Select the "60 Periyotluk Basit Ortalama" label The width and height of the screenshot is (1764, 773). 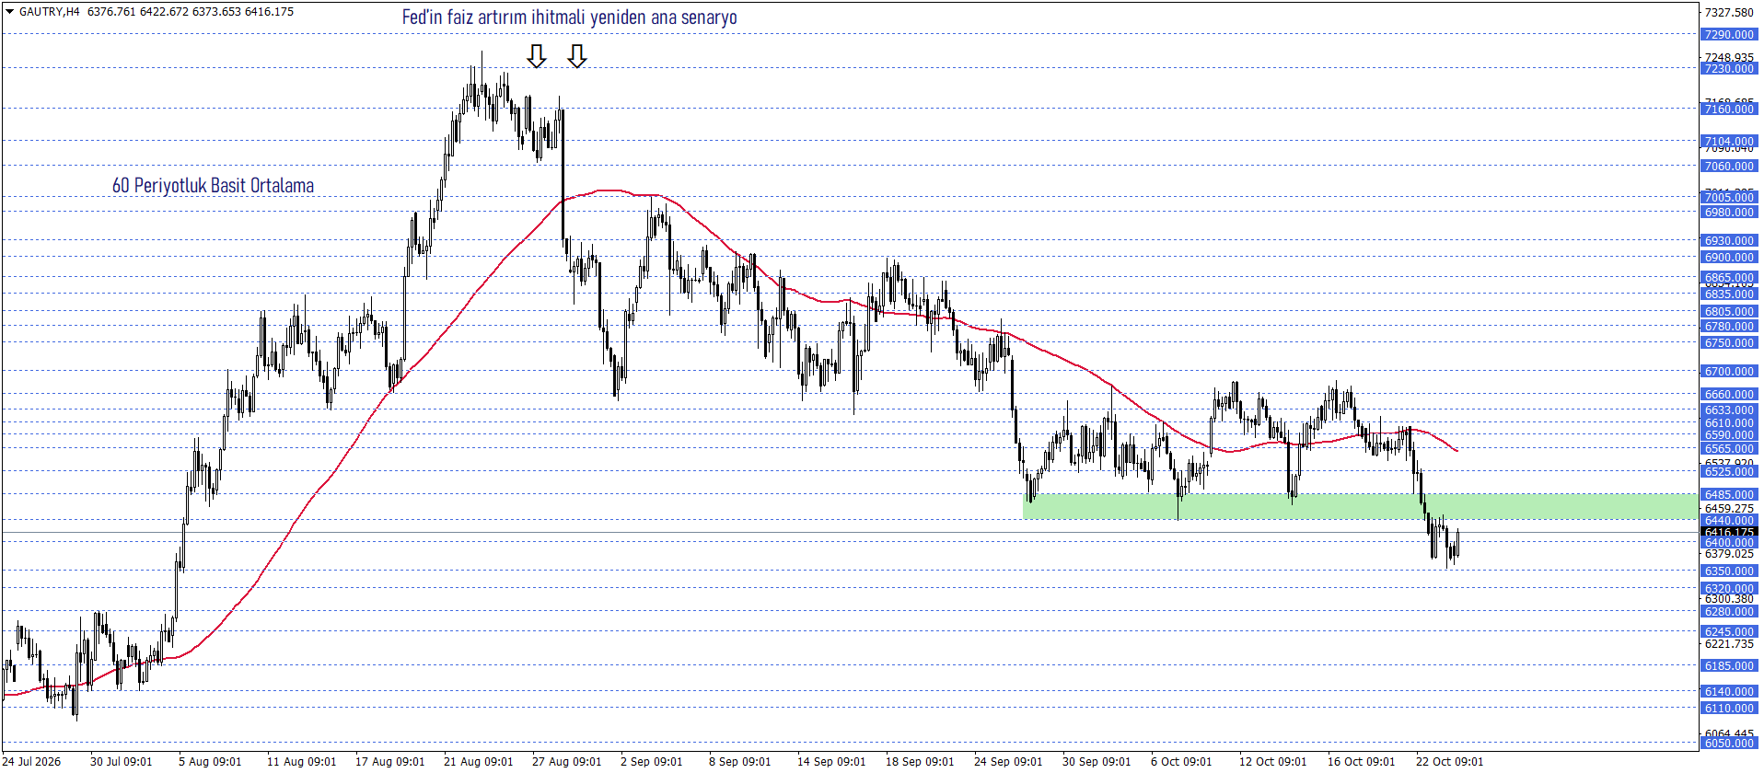point(213,186)
